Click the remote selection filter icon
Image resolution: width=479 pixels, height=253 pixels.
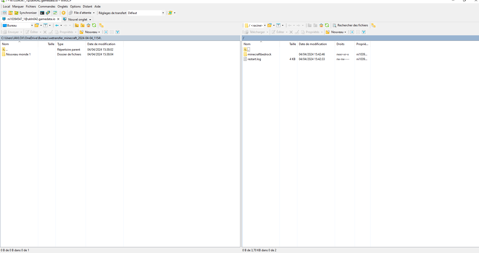point(364,32)
